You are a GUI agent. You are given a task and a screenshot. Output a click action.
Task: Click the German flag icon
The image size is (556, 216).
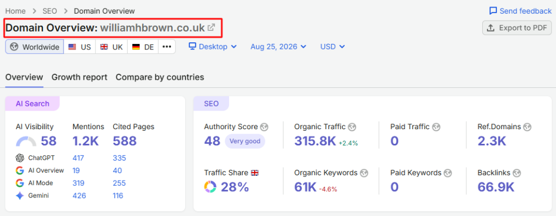point(136,47)
